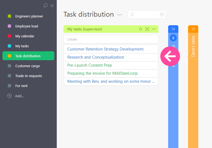Go to Trade-in requests in sidebar

pyautogui.click(x=29, y=76)
